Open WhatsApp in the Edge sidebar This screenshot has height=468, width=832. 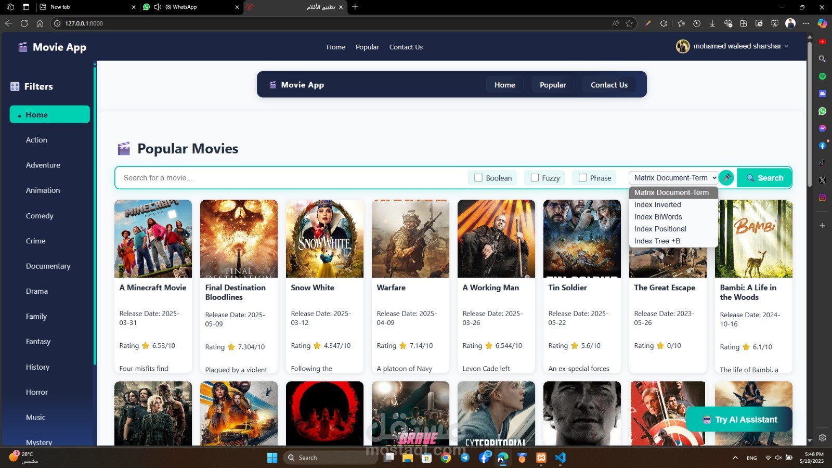[x=822, y=111]
